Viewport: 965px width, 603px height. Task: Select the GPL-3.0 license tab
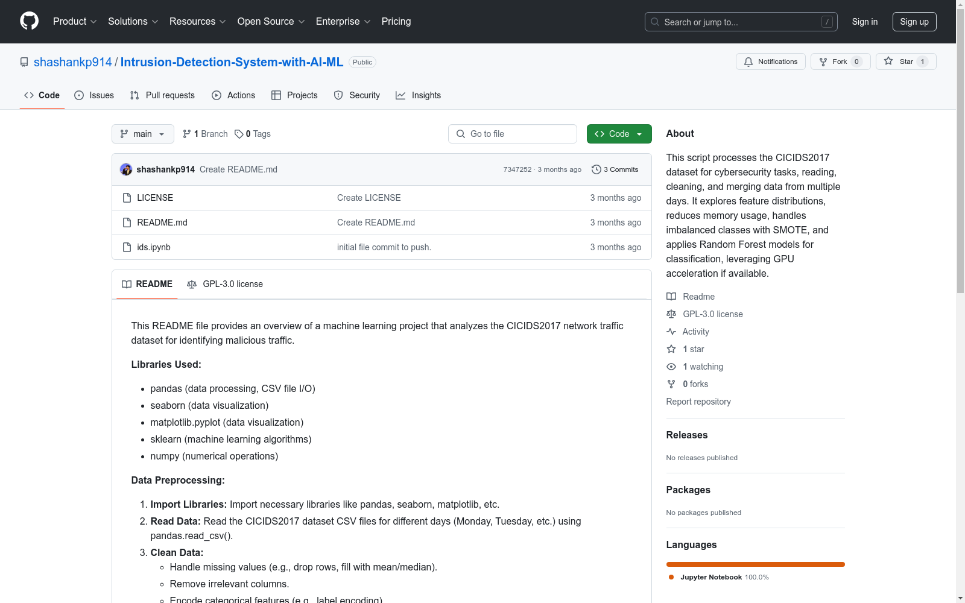click(x=225, y=284)
